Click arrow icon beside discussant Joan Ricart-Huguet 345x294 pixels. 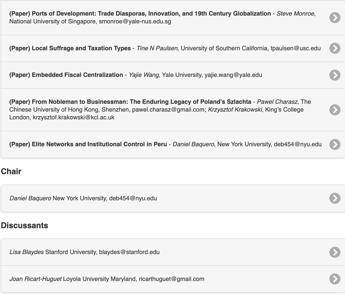pyautogui.click(x=335, y=279)
